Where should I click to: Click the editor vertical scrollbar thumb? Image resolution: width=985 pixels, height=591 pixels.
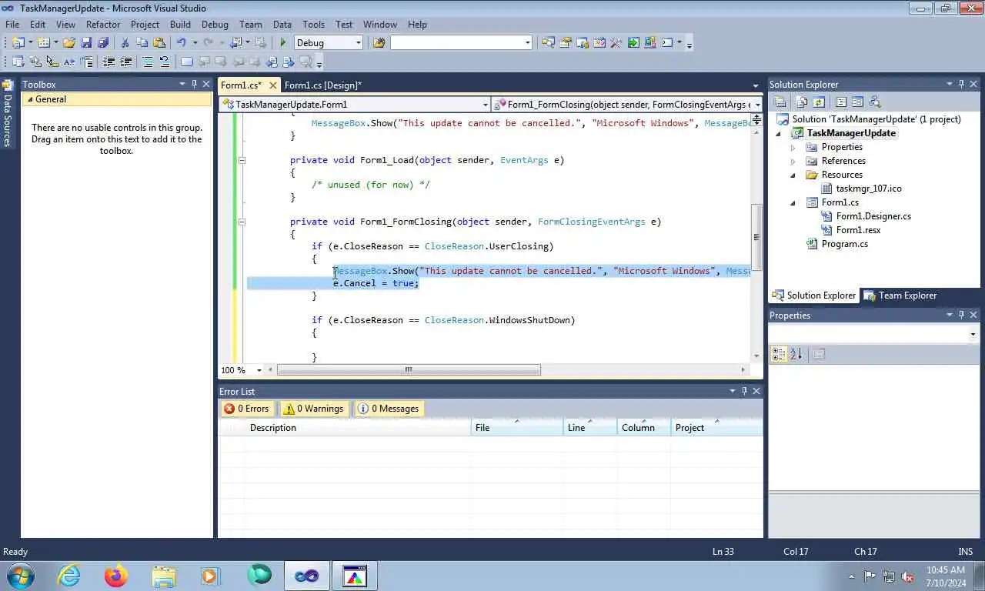coord(756,236)
